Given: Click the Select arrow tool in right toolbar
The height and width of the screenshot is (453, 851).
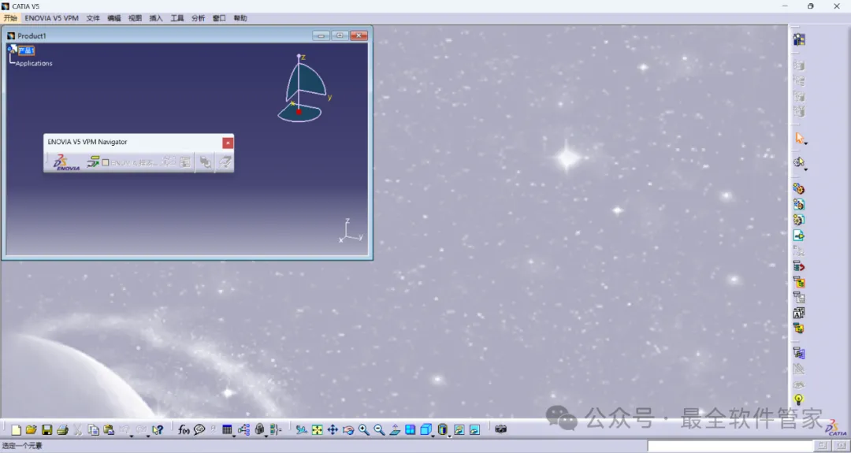Looking at the screenshot, I should click(x=799, y=138).
